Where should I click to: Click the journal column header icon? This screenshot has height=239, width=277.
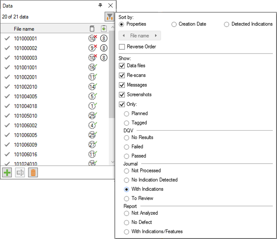104,29
